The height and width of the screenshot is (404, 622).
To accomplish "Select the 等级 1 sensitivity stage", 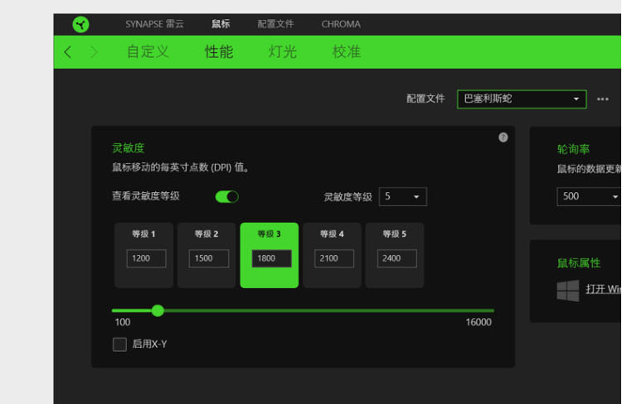I will (x=143, y=255).
